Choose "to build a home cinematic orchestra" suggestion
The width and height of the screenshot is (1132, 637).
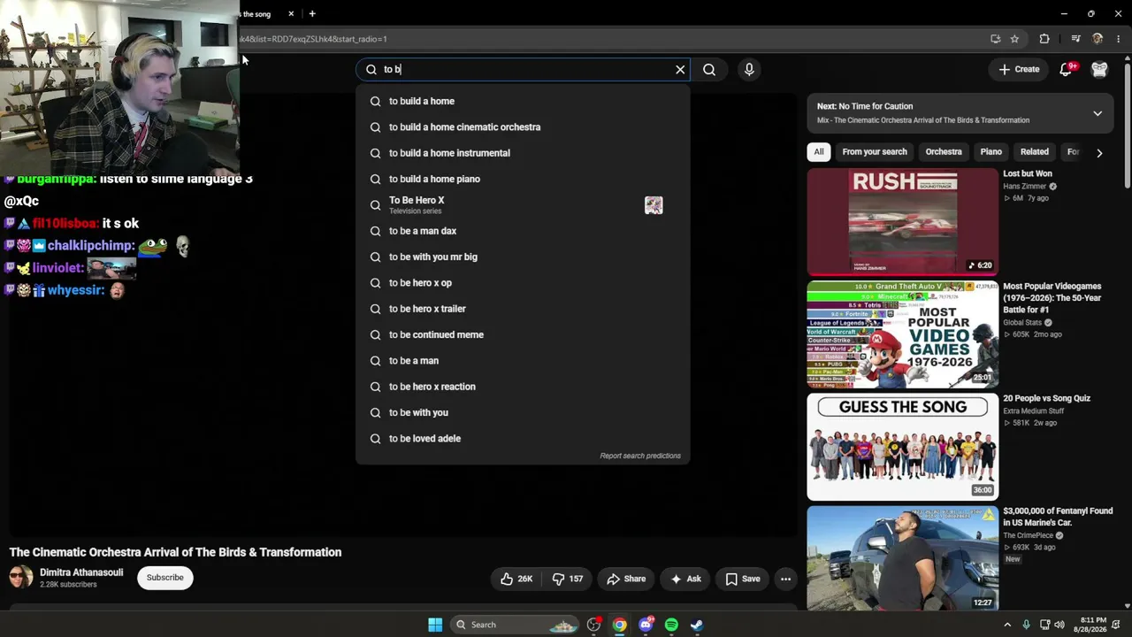pyautogui.click(x=523, y=127)
